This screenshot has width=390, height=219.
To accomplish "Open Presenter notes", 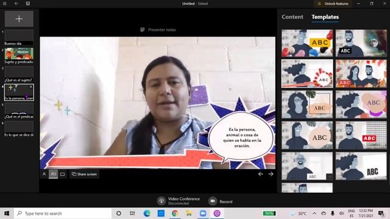I will (x=158, y=30).
